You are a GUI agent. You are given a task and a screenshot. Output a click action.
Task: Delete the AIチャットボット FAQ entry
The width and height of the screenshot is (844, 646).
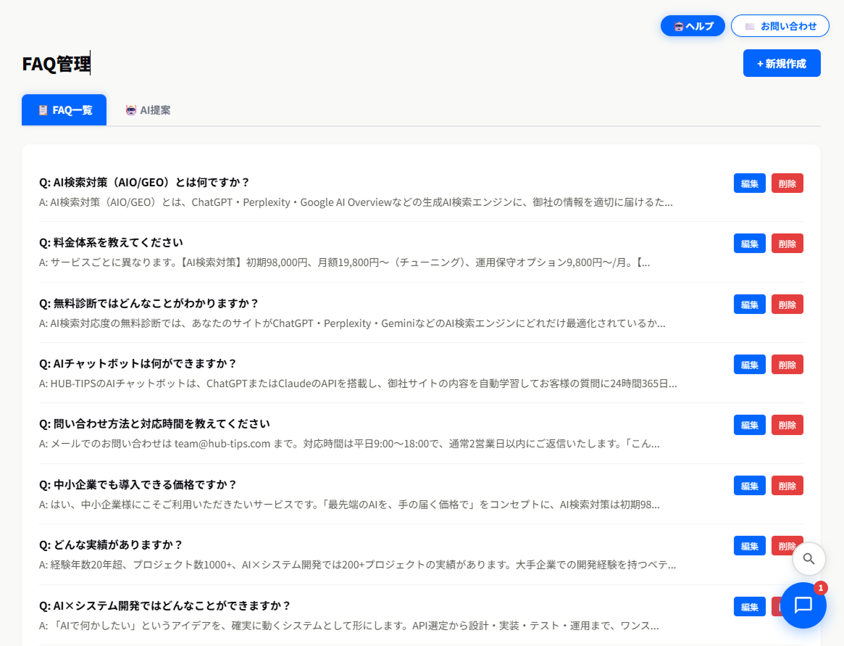pos(787,364)
